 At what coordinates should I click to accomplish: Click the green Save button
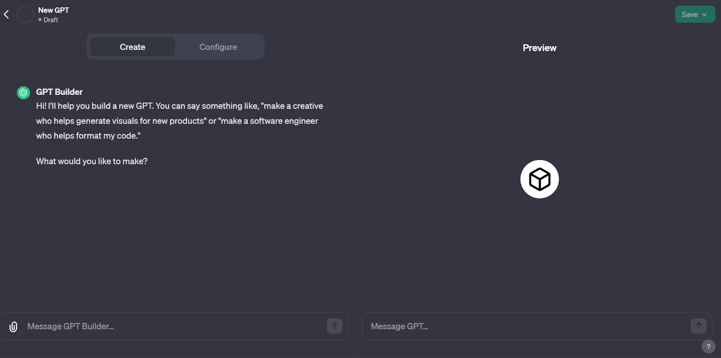coord(689,14)
